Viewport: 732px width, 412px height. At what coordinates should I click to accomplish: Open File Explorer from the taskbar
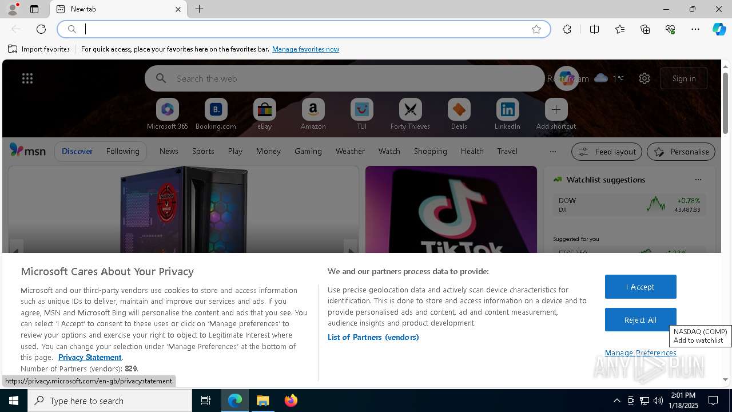click(x=263, y=401)
